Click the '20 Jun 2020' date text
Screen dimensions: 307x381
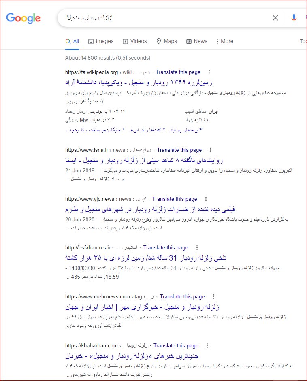click(80, 220)
